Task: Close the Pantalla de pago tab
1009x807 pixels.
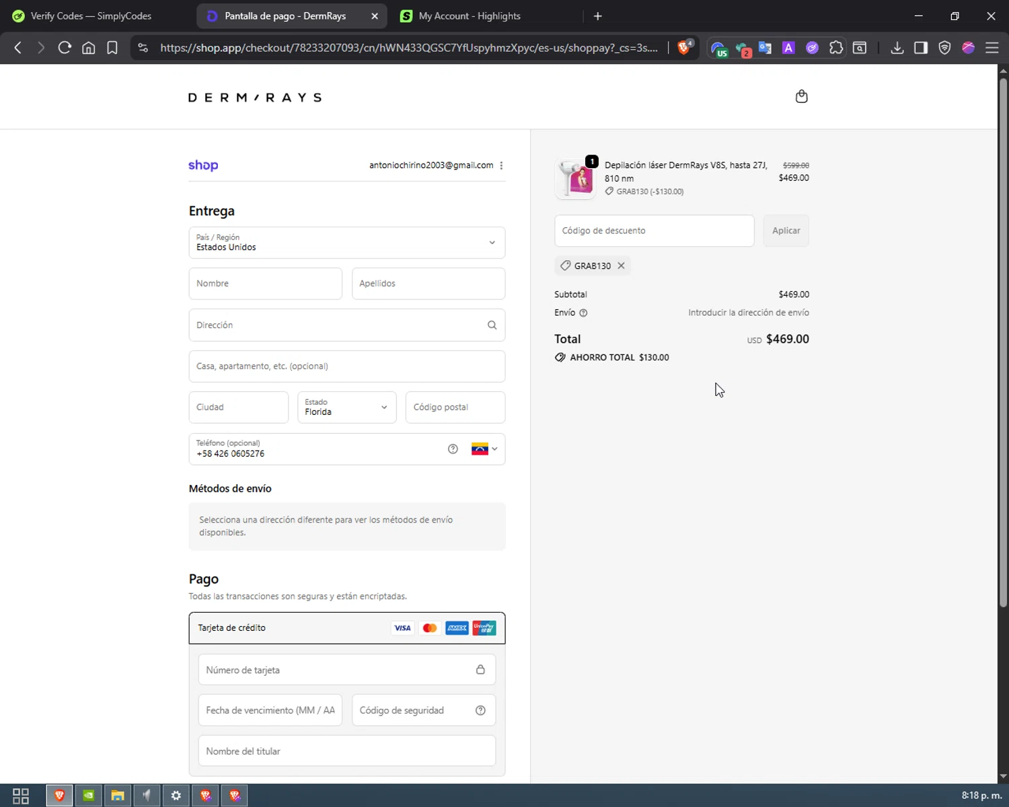Action: [x=375, y=16]
